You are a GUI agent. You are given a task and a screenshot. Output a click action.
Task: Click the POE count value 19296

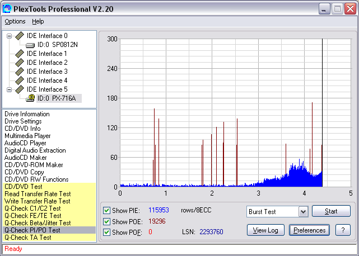coord(157,221)
